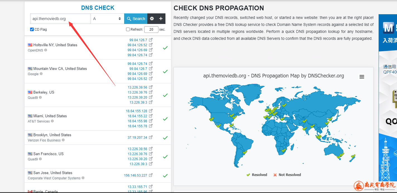Open IP 99.84.126.7 in Mountain View row
This screenshot has width=397, height=193.
click(x=138, y=69)
